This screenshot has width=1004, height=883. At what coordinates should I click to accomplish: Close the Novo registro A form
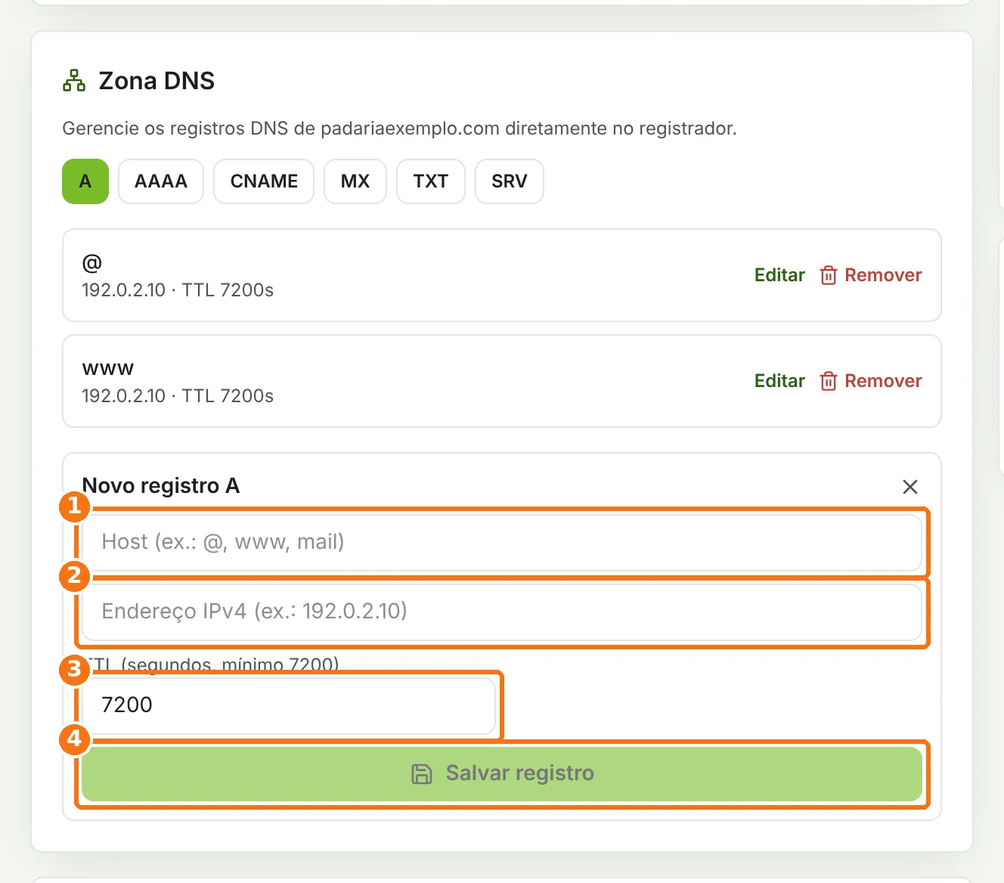[910, 487]
